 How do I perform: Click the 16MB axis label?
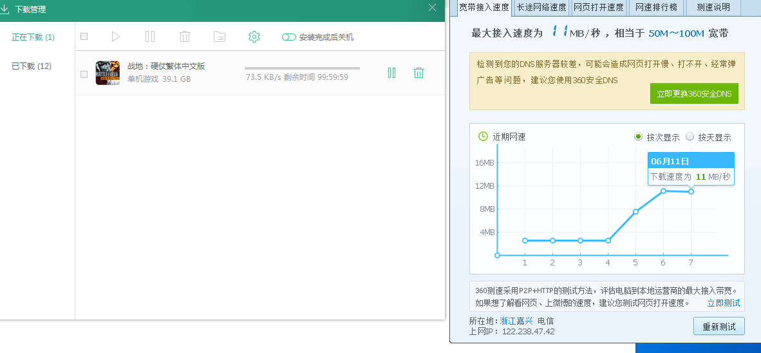pyautogui.click(x=485, y=162)
